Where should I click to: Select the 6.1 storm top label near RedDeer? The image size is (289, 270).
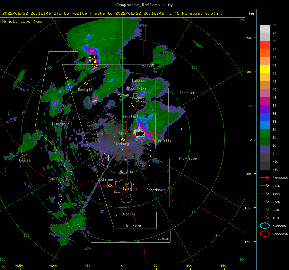point(142,100)
